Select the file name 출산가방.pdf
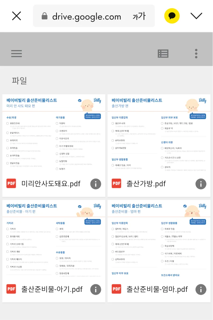Screen dimensions: 213x320 tap(146, 184)
